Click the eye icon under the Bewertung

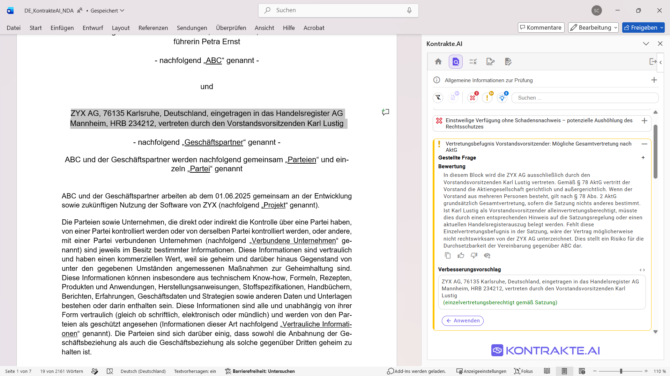(x=487, y=256)
